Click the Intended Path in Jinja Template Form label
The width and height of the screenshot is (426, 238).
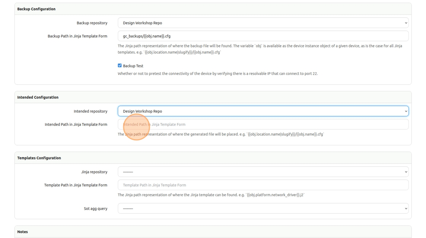click(x=76, y=124)
